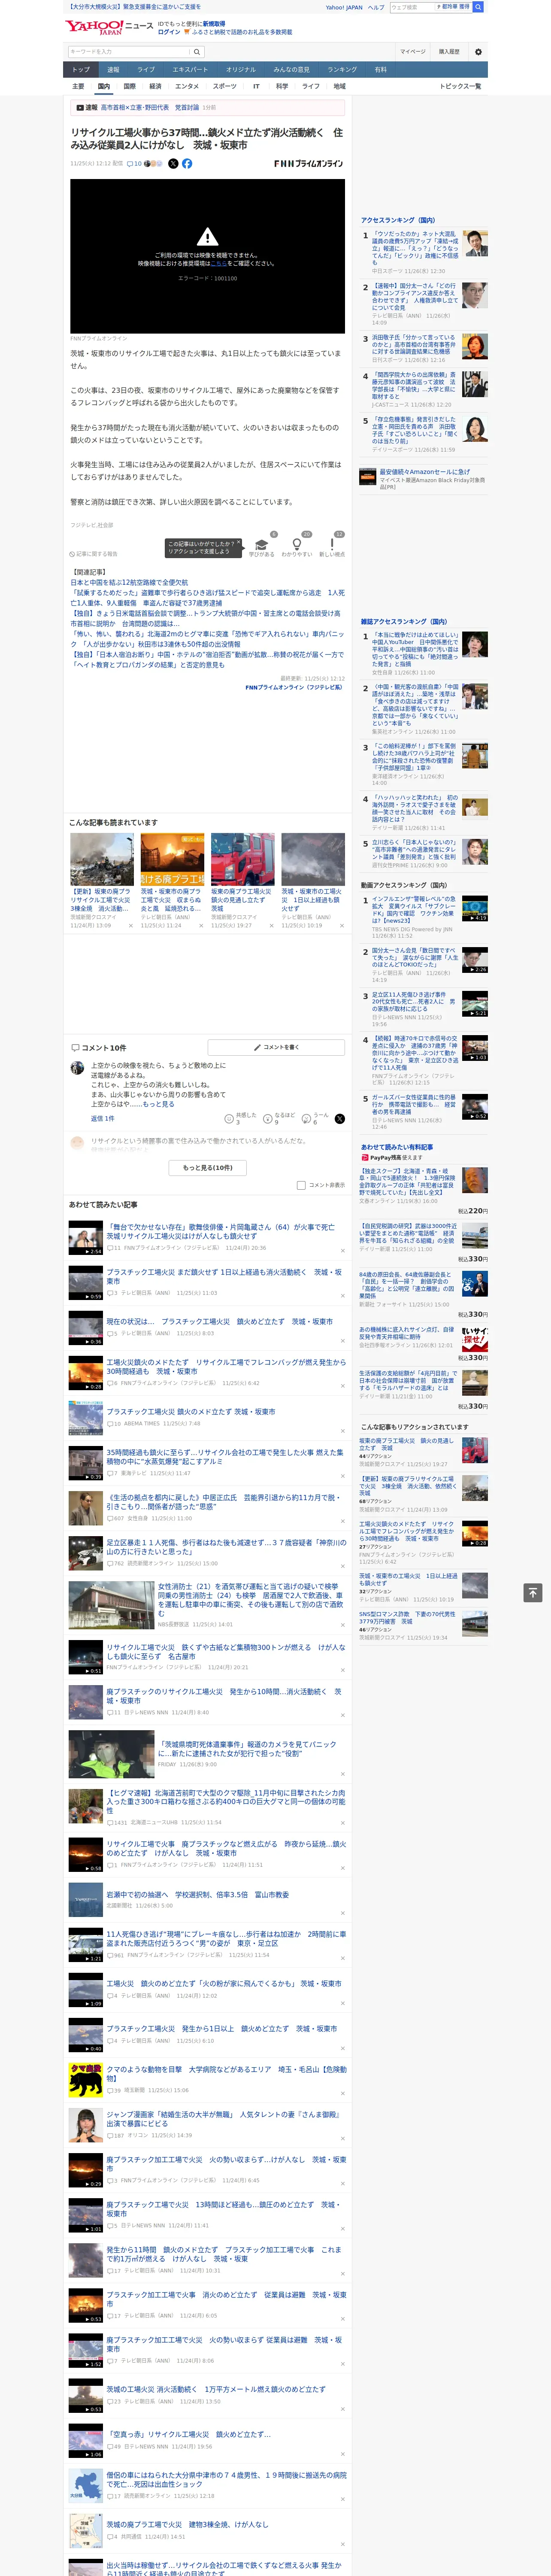Select the 国際 category
Viewport: 551px width, 2576px height.
coord(129,86)
